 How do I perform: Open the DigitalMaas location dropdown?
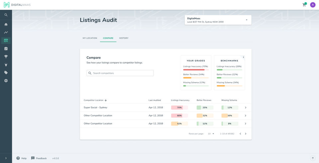tap(218, 20)
